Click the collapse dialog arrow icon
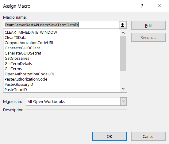169x144 pixels. pyautogui.click(x=123, y=25)
